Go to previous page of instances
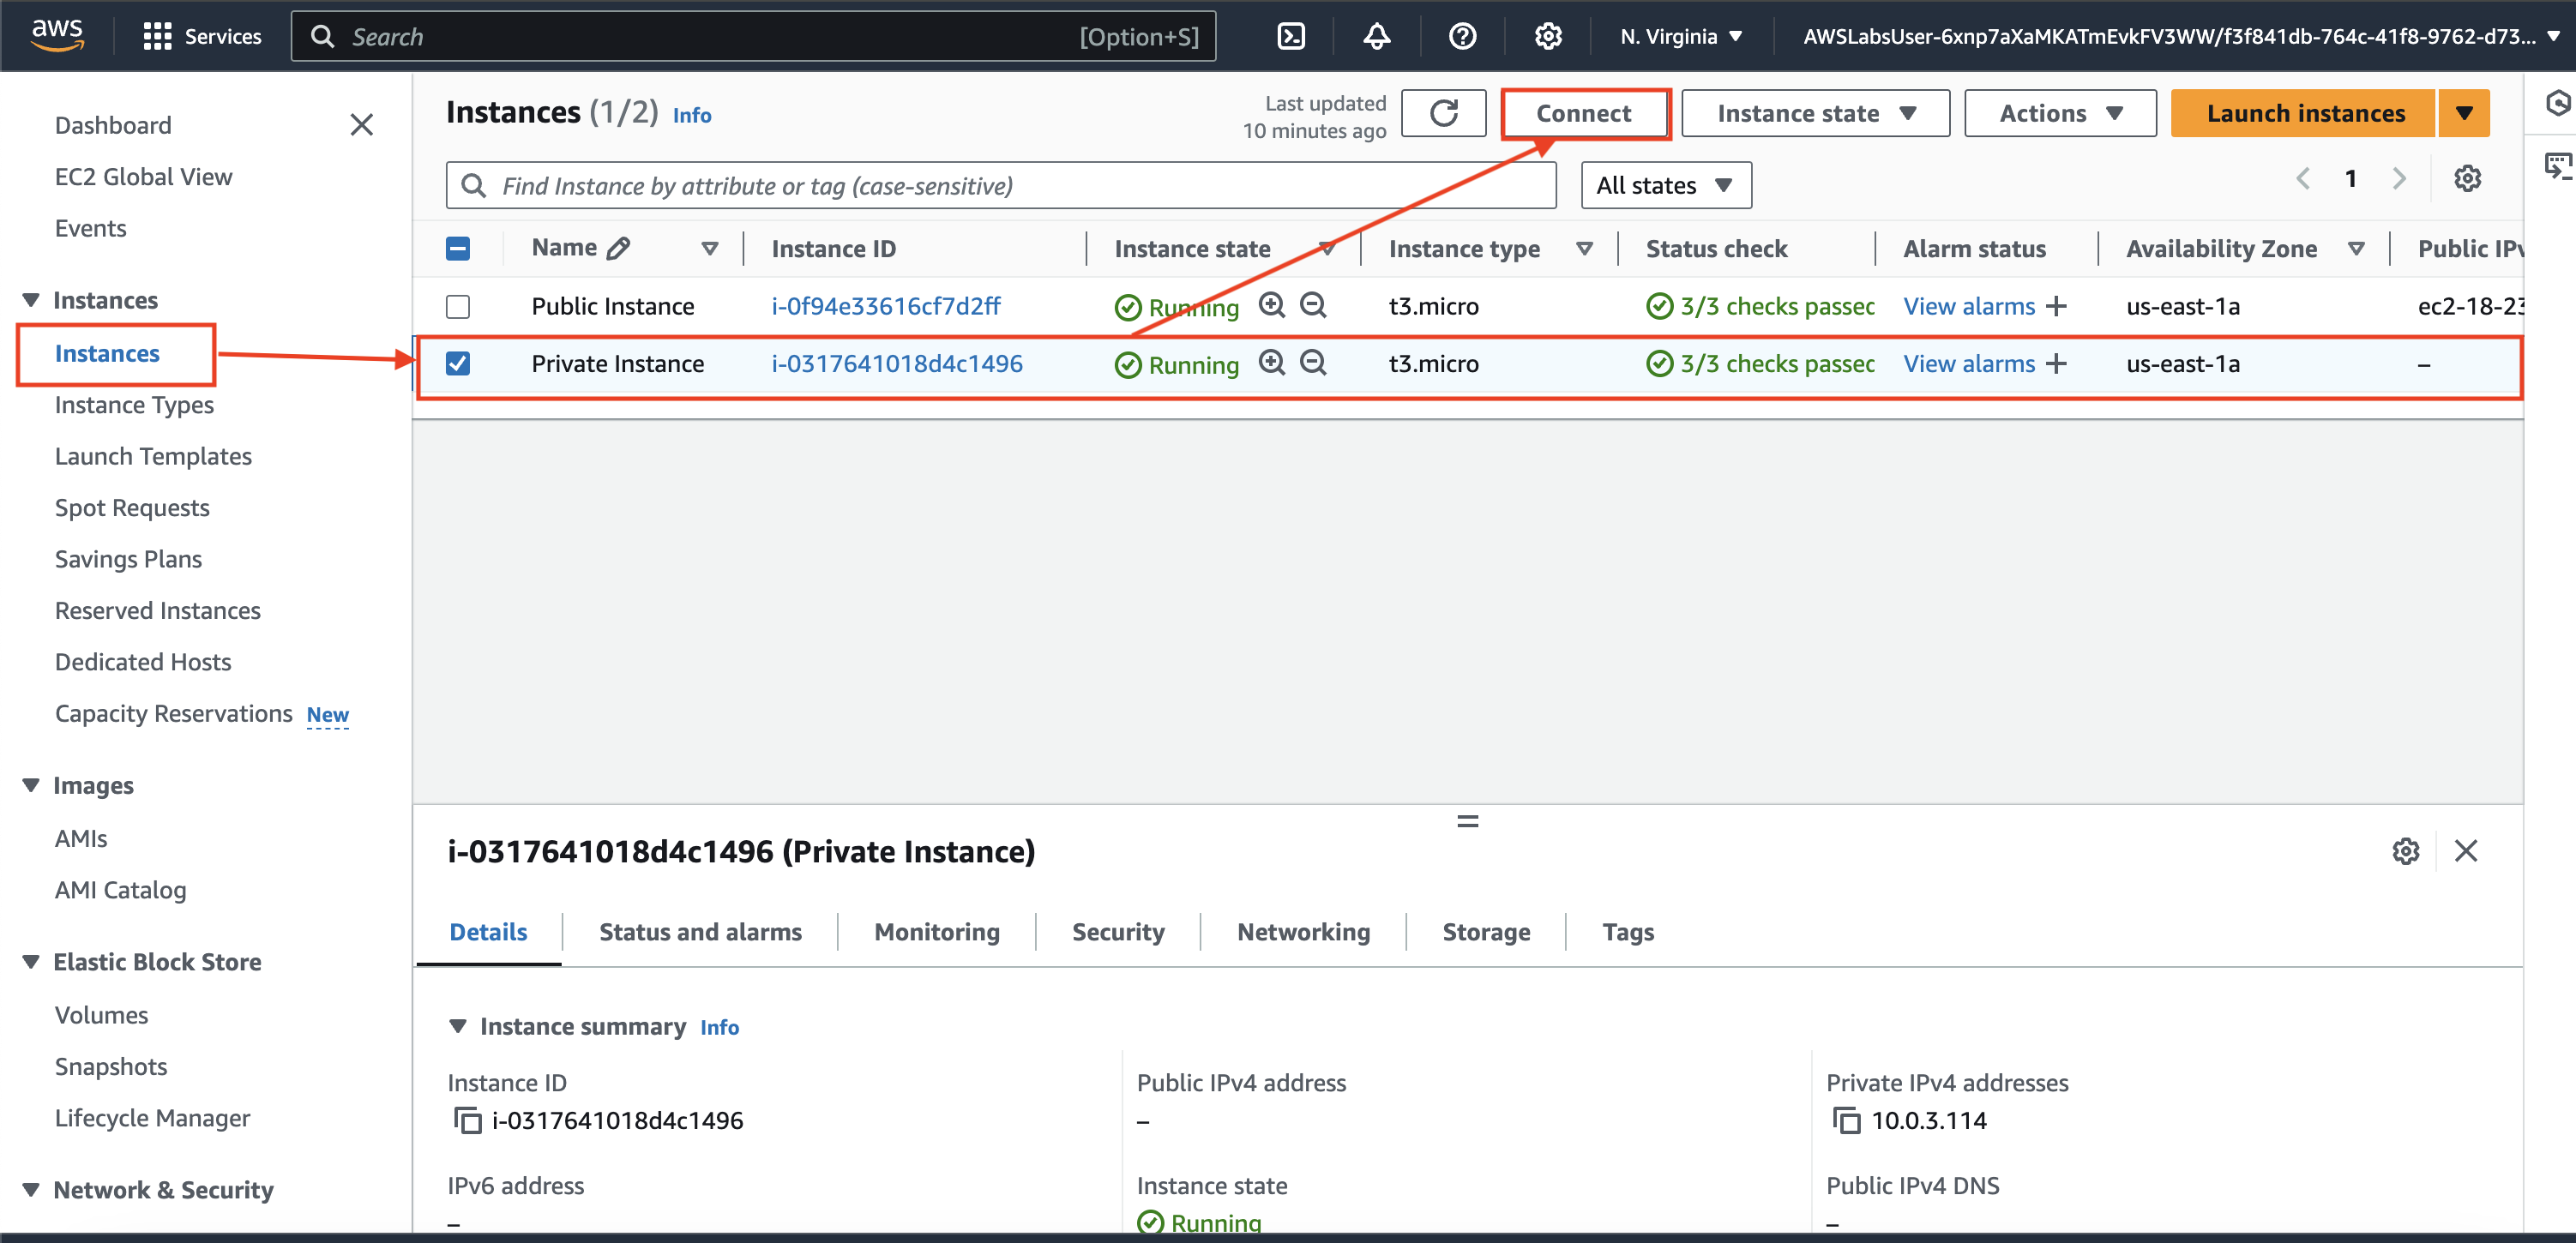This screenshot has width=2576, height=1243. click(2303, 179)
